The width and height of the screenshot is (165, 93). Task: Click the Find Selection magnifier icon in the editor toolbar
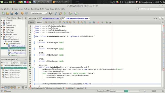click(60, 22)
